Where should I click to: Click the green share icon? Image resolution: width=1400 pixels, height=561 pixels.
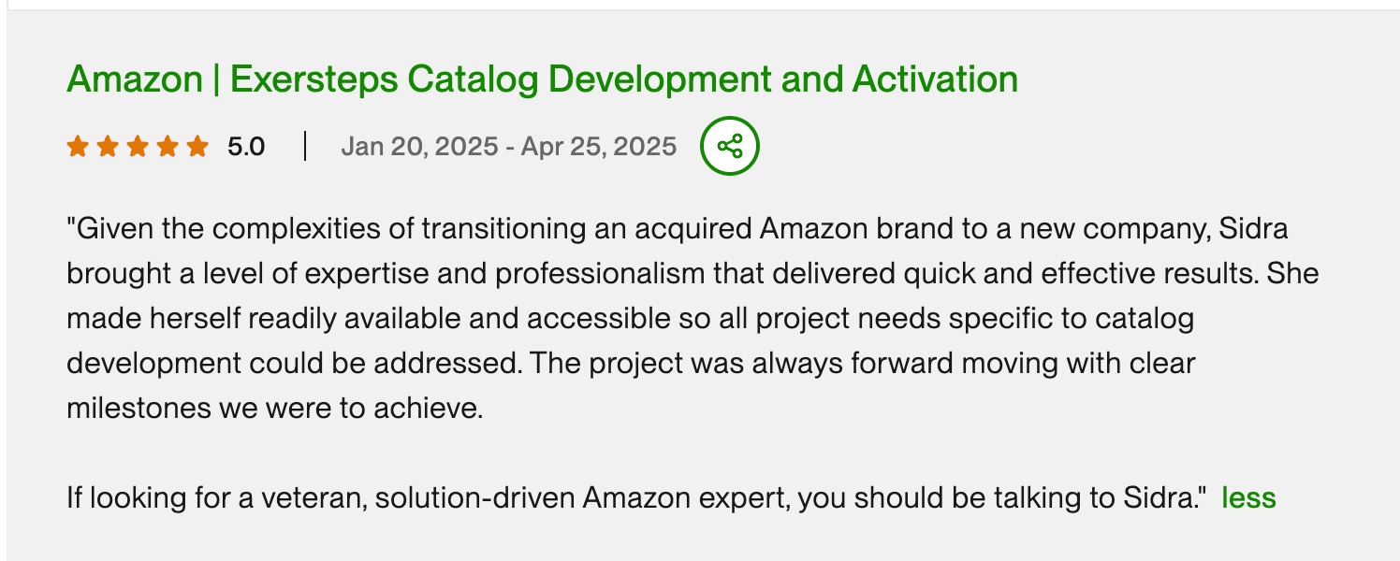730,146
